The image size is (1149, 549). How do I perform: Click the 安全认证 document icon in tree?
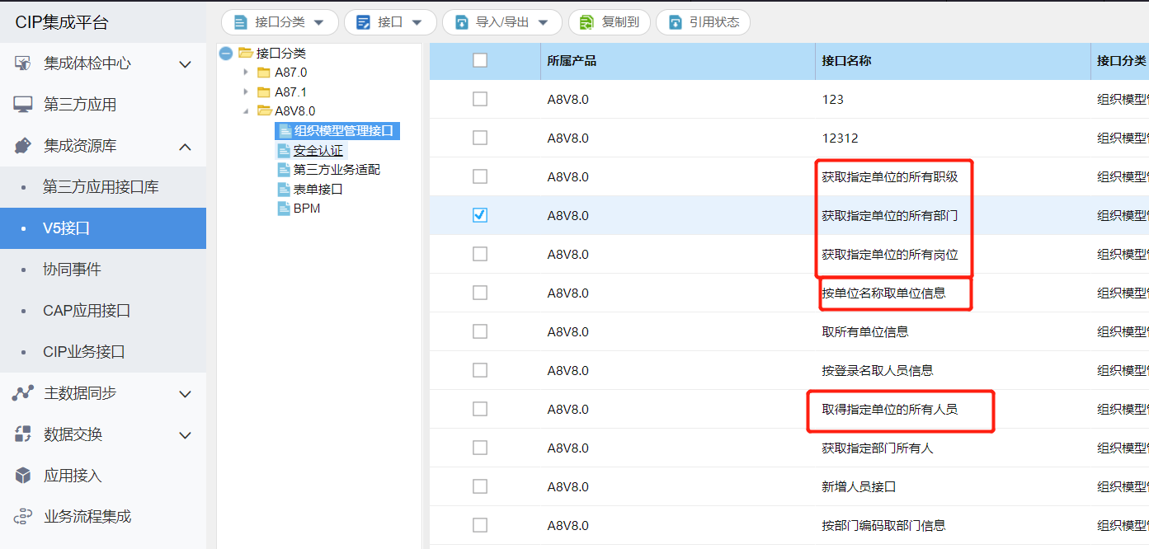tap(284, 151)
